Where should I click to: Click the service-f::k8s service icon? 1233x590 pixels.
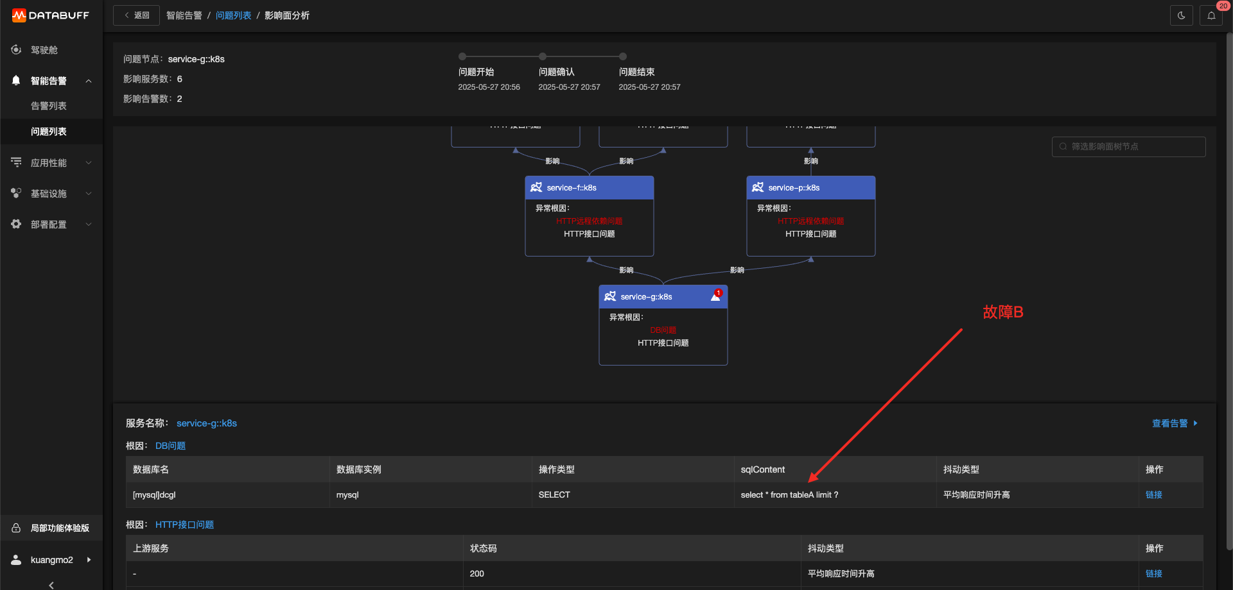coord(536,187)
